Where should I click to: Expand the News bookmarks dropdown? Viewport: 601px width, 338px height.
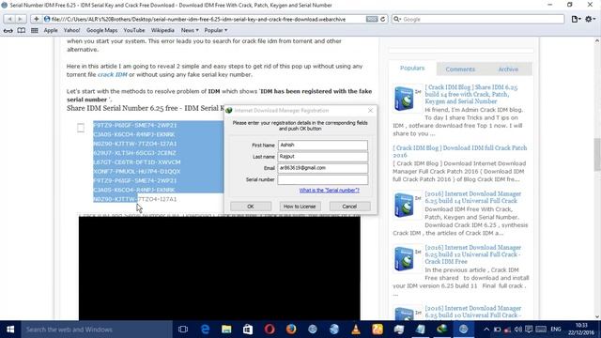[x=190, y=30]
